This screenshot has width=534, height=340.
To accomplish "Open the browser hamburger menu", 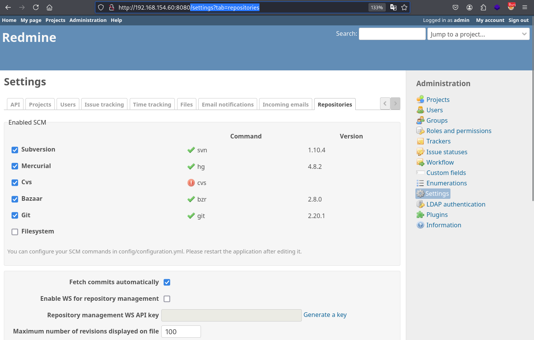I will click(525, 7).
